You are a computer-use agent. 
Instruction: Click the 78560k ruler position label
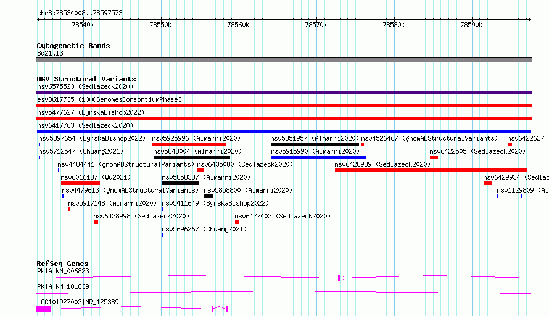(x=238, y=25)
